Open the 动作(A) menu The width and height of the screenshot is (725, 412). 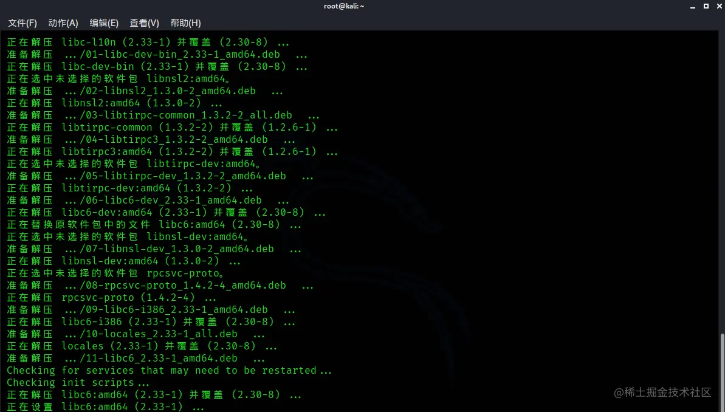(x=63, y=22)
